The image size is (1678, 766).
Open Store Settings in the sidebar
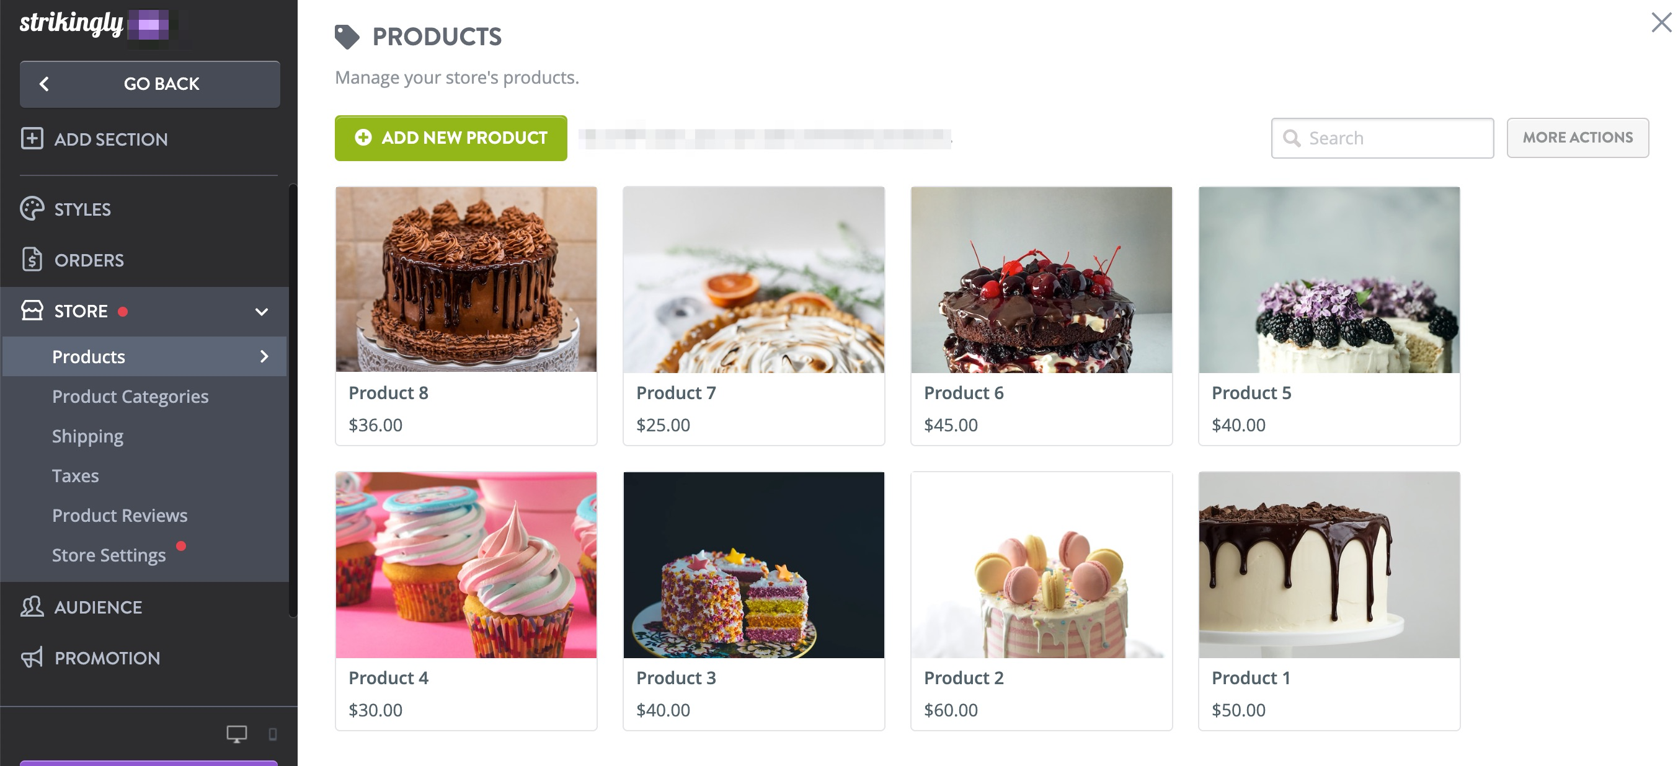click(109, 555)
